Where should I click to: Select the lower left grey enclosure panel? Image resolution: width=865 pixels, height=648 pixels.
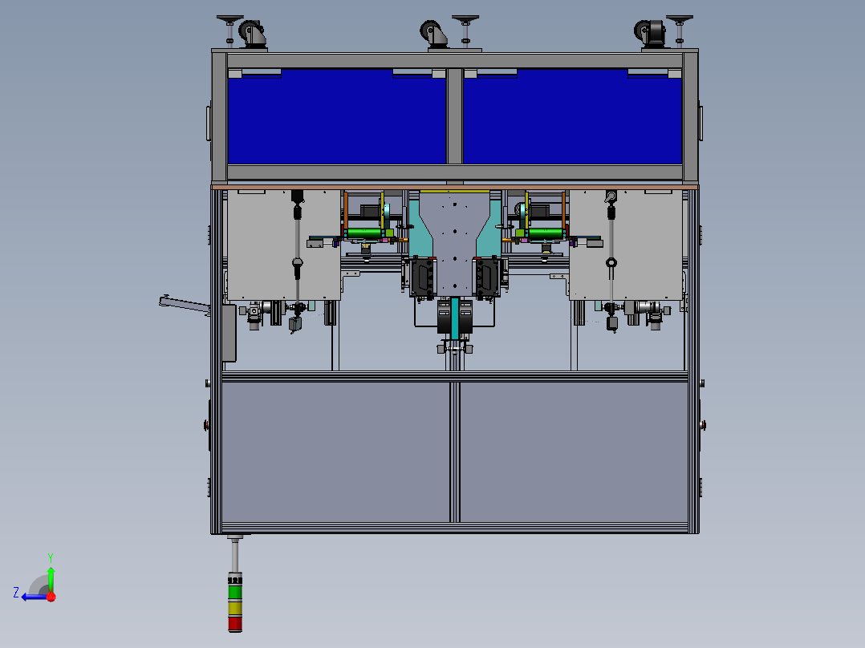pyautogui.click(x=335, y=452)
